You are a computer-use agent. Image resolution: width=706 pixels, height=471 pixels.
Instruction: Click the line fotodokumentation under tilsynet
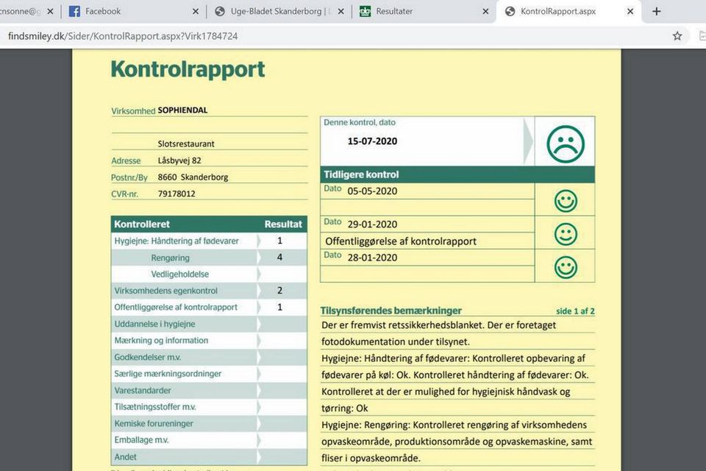[396, 342]
